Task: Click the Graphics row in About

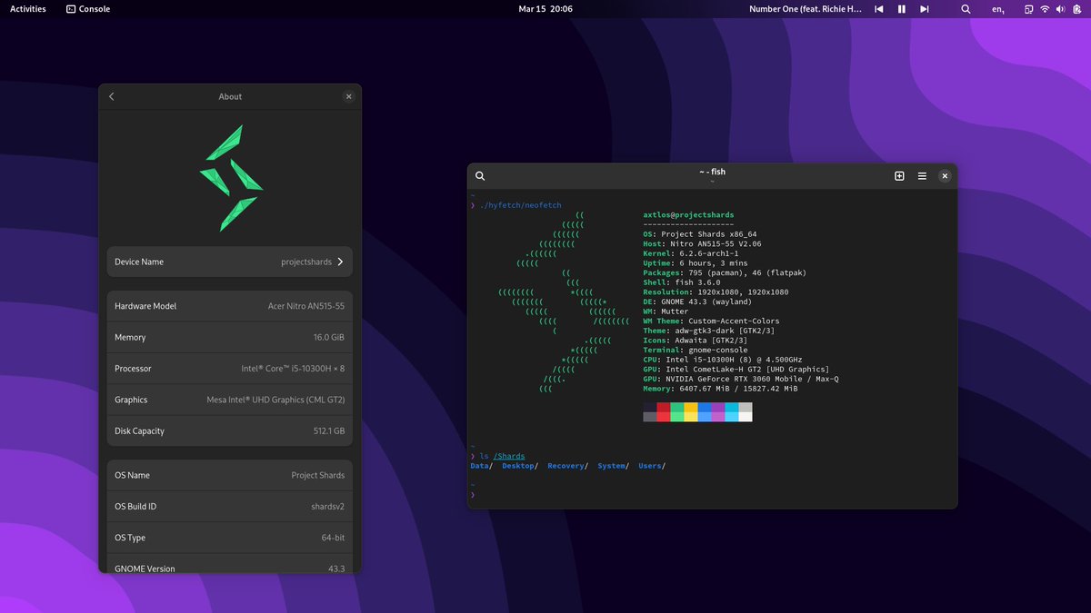Action: pyautogui.click(x=230, y=400)
